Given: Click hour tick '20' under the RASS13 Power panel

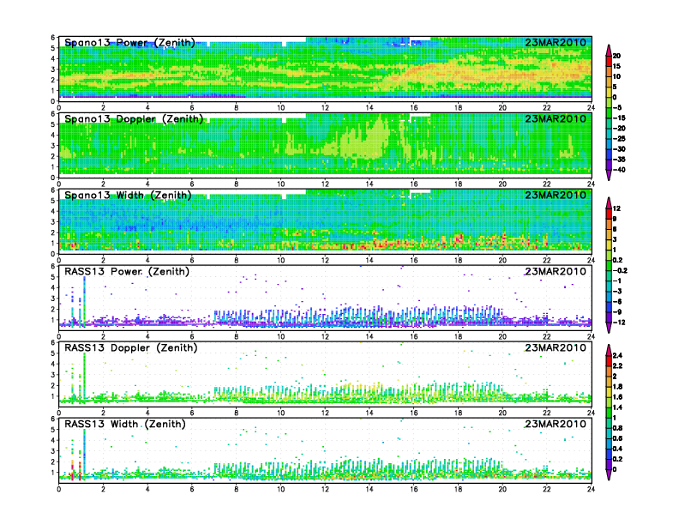Looking at the screenshot, I should pyautogui.click(x=502, y=336).
